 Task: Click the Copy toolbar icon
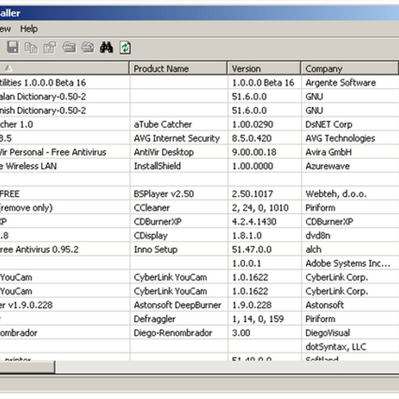click(31, 47)
